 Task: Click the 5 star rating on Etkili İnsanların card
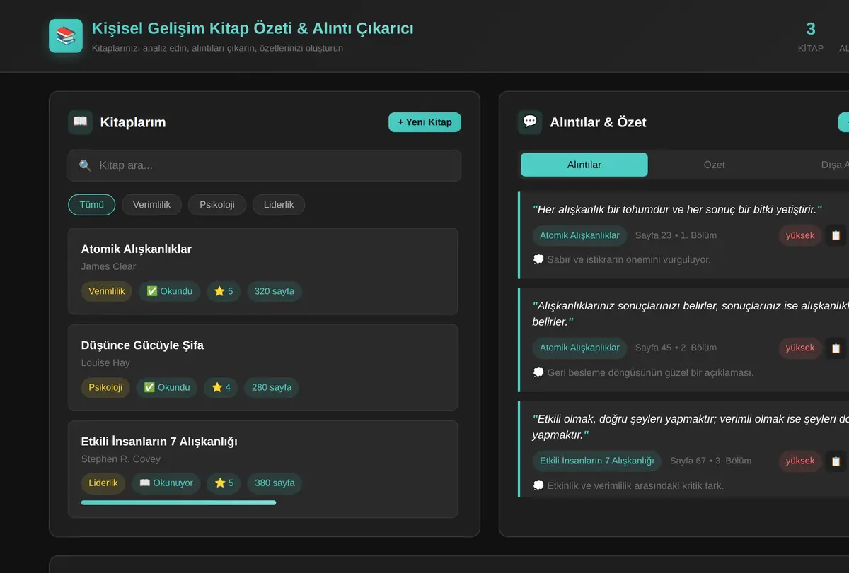(x=224, y=483)
